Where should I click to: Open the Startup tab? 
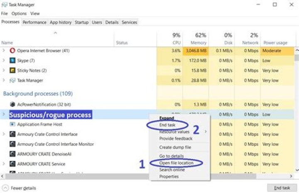click(x=81, y=22)
